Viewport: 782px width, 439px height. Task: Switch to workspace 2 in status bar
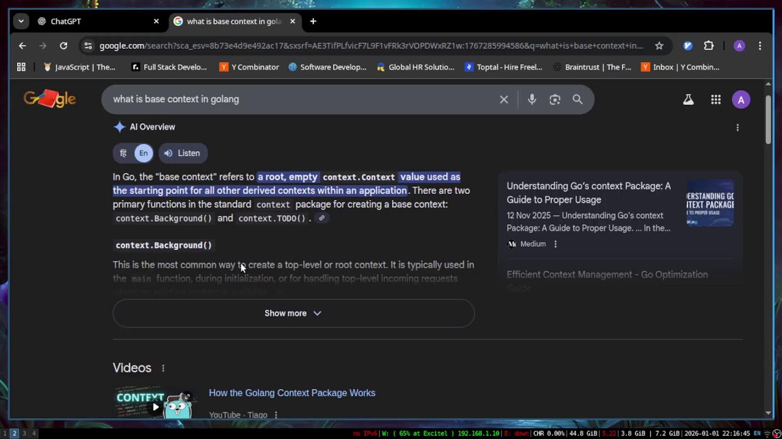tap(13, 434)
